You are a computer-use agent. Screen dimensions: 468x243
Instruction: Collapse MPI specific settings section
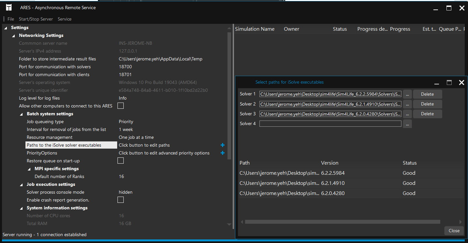coord(29,169)
